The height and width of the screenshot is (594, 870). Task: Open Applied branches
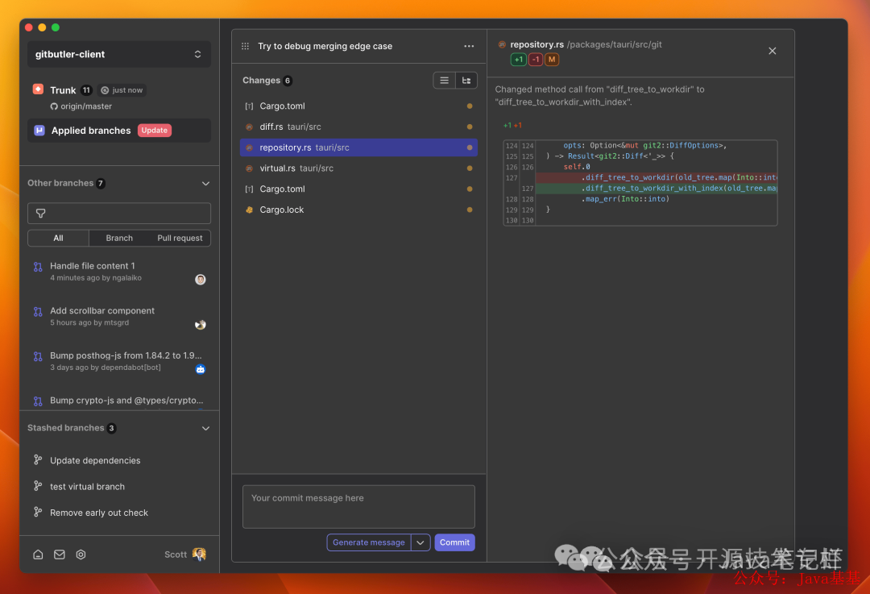(x=118, y=131)
